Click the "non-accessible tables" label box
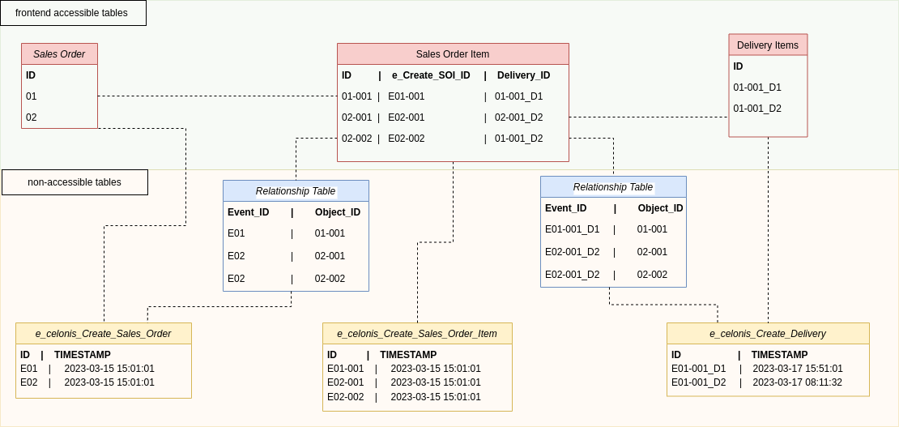899x427 pixels. coord(75,182)
